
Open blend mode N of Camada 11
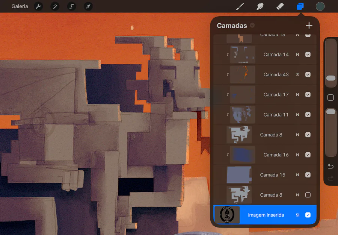297,115
